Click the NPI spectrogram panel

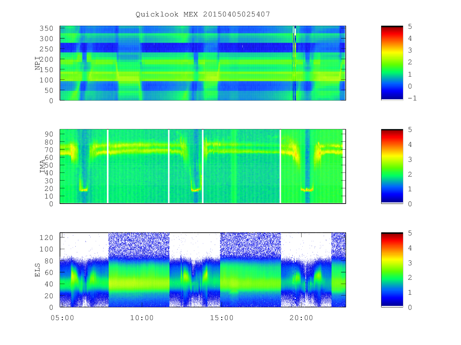[x=203, y=63]
